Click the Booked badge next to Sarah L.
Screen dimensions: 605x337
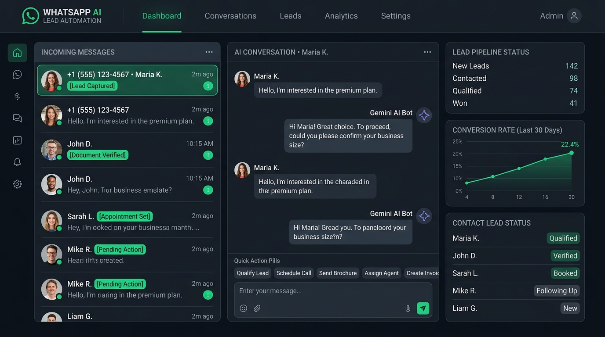coord(565,273)
